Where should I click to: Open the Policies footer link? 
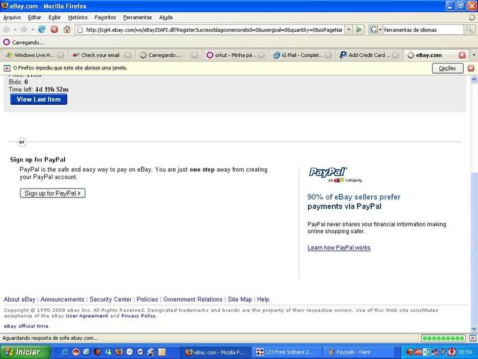[147, 300]
